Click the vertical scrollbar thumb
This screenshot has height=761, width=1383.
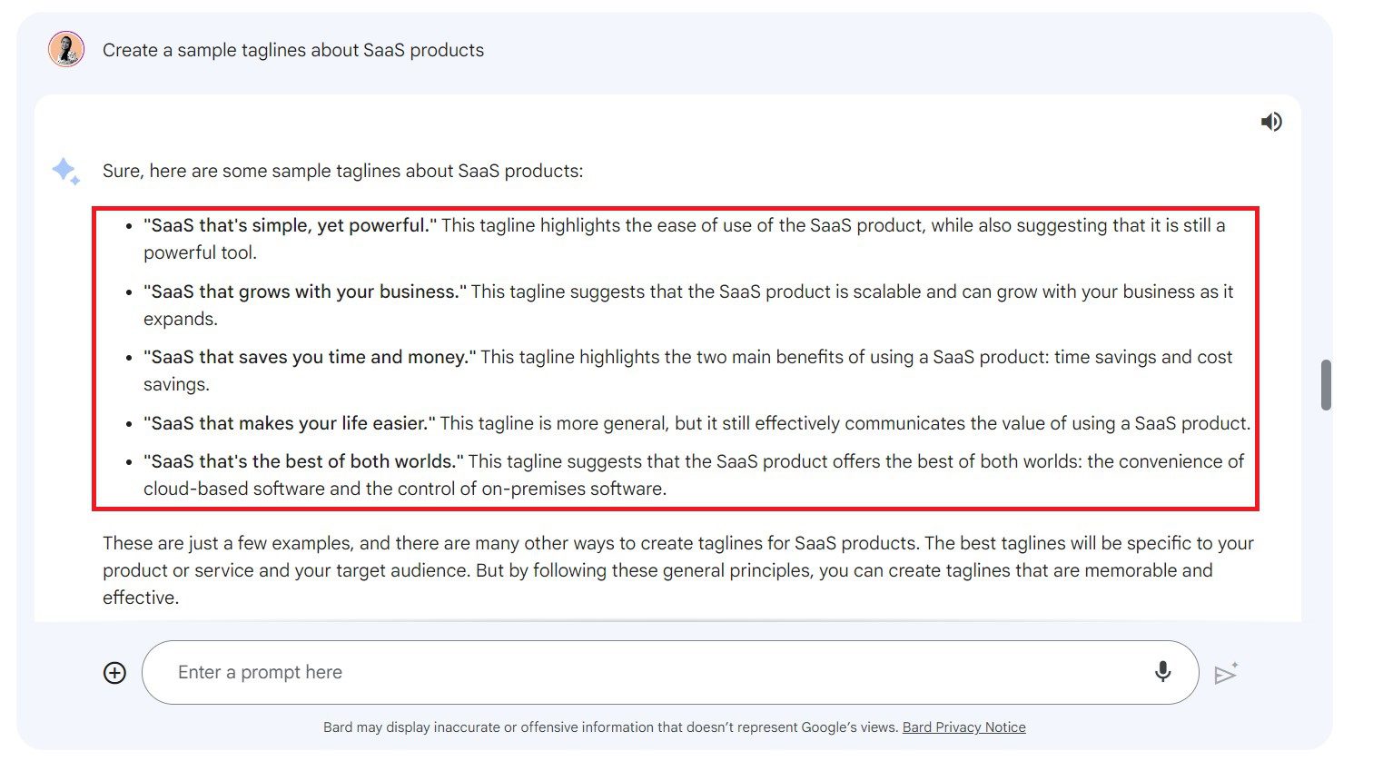pos(1326,385)
